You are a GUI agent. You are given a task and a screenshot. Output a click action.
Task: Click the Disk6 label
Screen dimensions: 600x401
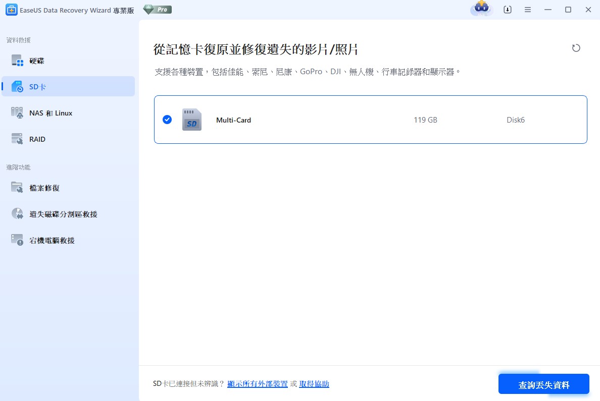coord(516,120)
